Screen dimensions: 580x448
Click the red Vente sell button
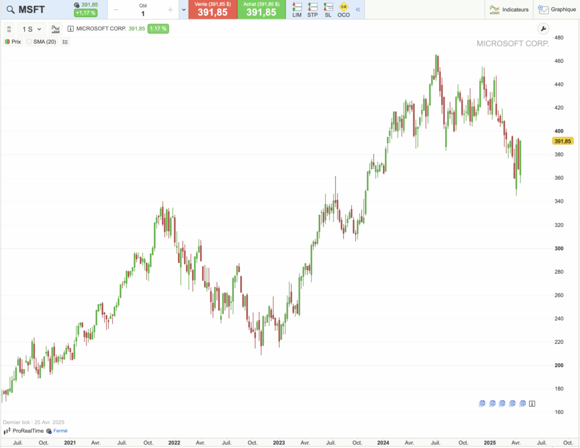[x=213, y=10]
